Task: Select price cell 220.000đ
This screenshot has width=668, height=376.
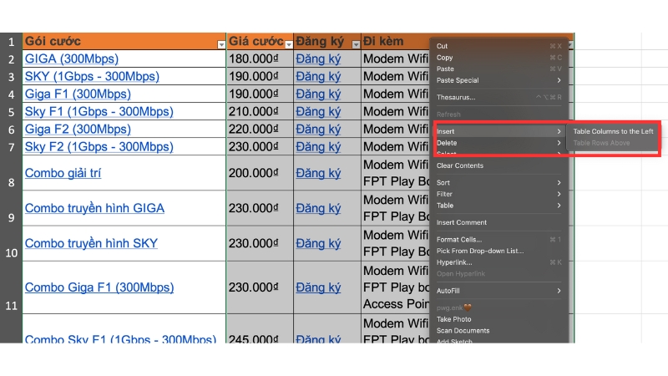Action: (260, 130)
